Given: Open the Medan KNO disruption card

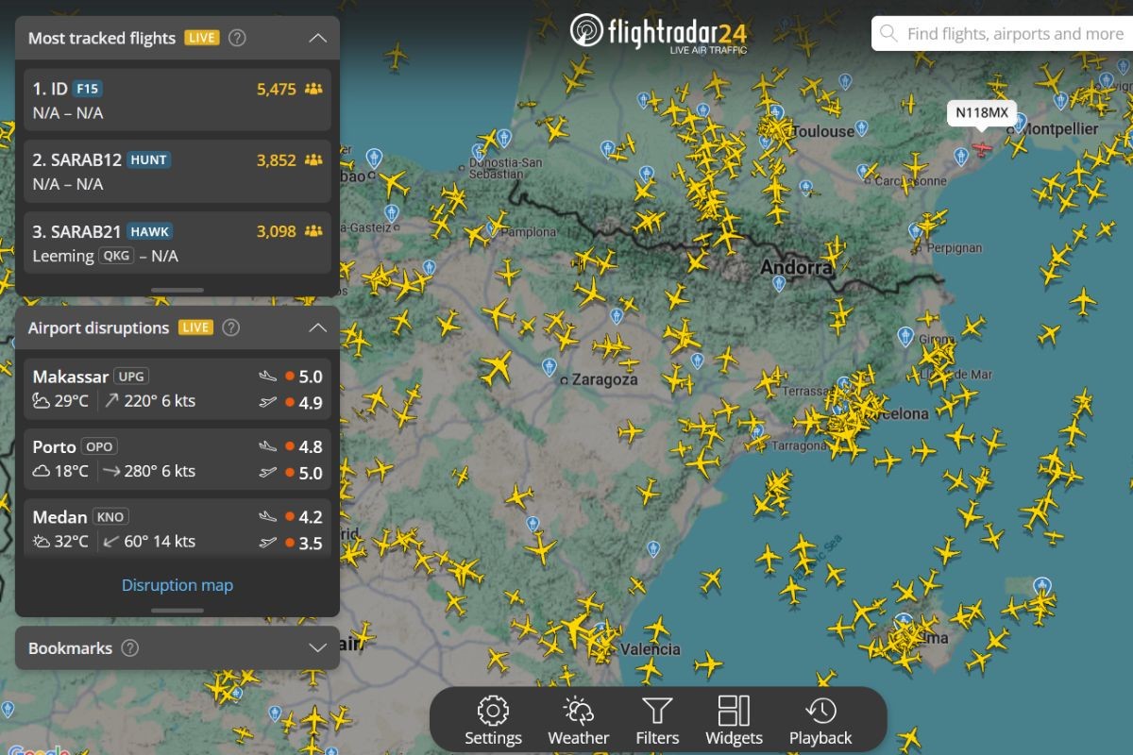Looking at the screenshot, I should pyautogui.click(x=178, y=528).
